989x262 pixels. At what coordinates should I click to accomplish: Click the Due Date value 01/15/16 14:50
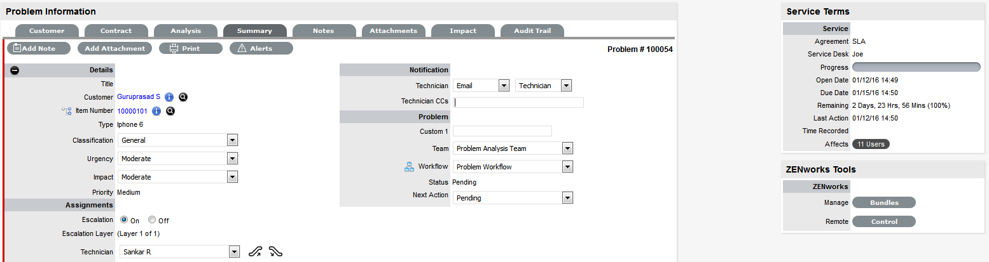tap(875, 93)
